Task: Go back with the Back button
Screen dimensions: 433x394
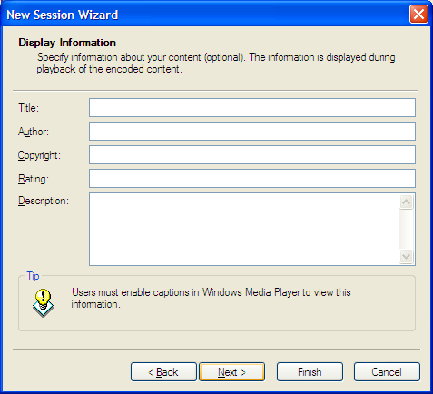Action: pos(163,372)
